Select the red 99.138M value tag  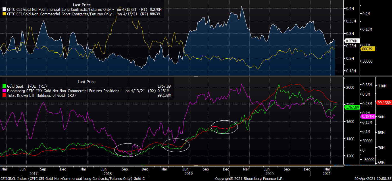[384, 102]
